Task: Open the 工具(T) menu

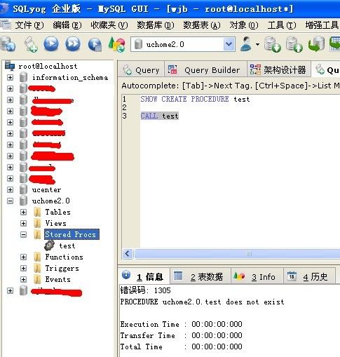Action: click(x=282, y=25)
